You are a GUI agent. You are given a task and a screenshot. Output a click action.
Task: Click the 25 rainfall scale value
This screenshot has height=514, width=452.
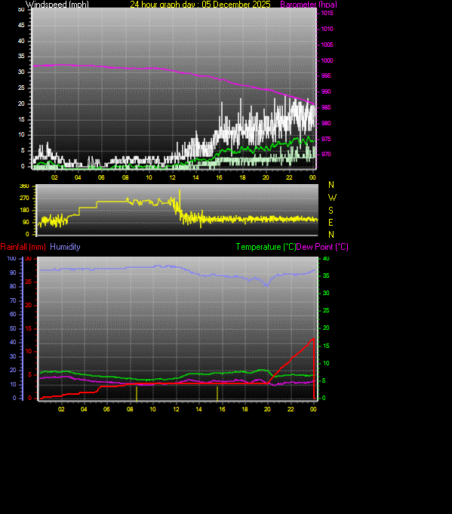tap(29, 282)
